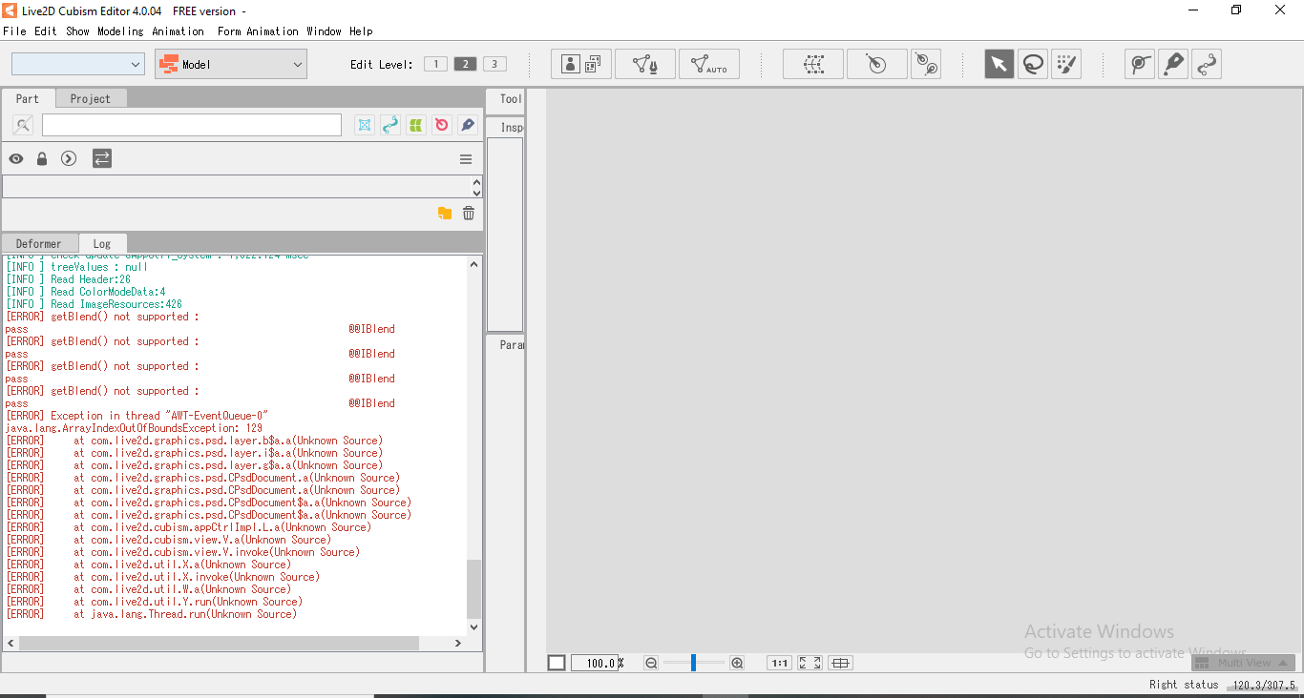
Task: Switch to the Project tab
Action: 91,98
